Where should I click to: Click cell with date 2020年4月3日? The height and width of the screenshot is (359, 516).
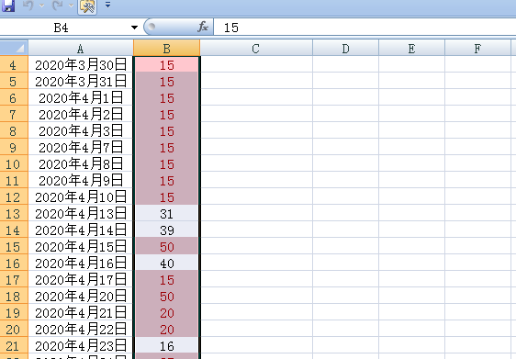pyautogui.click(x=81, y=130)
